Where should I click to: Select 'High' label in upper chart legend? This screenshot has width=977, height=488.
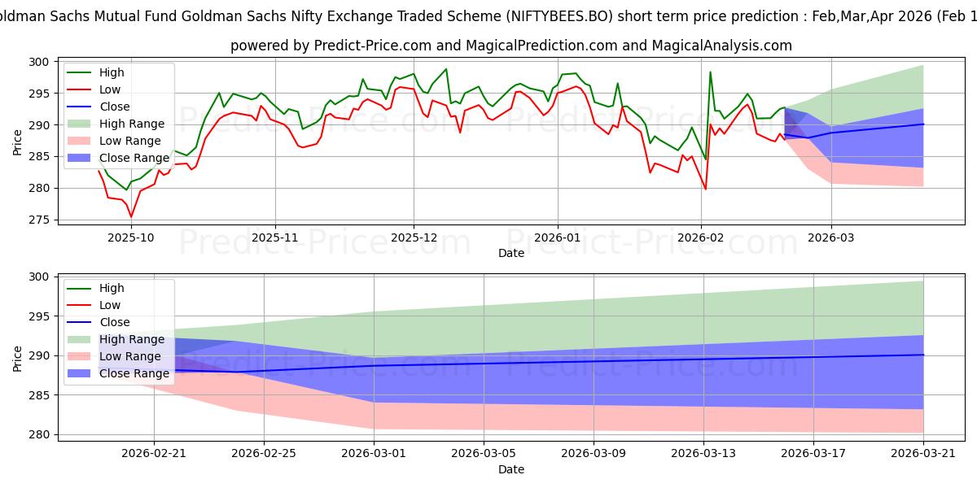point(110,72)
